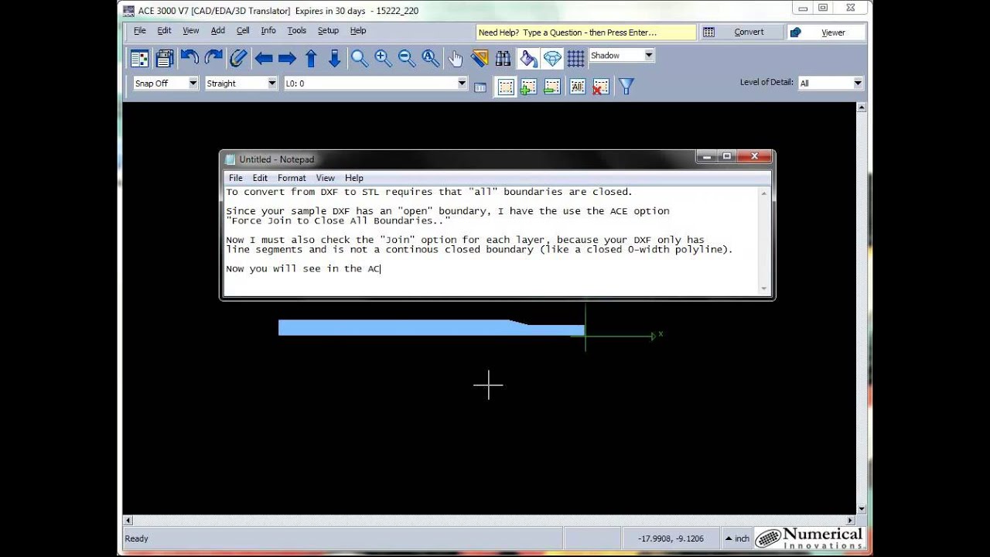Click the zoom all magnifier
990x557 pixels.
(431, 59)
